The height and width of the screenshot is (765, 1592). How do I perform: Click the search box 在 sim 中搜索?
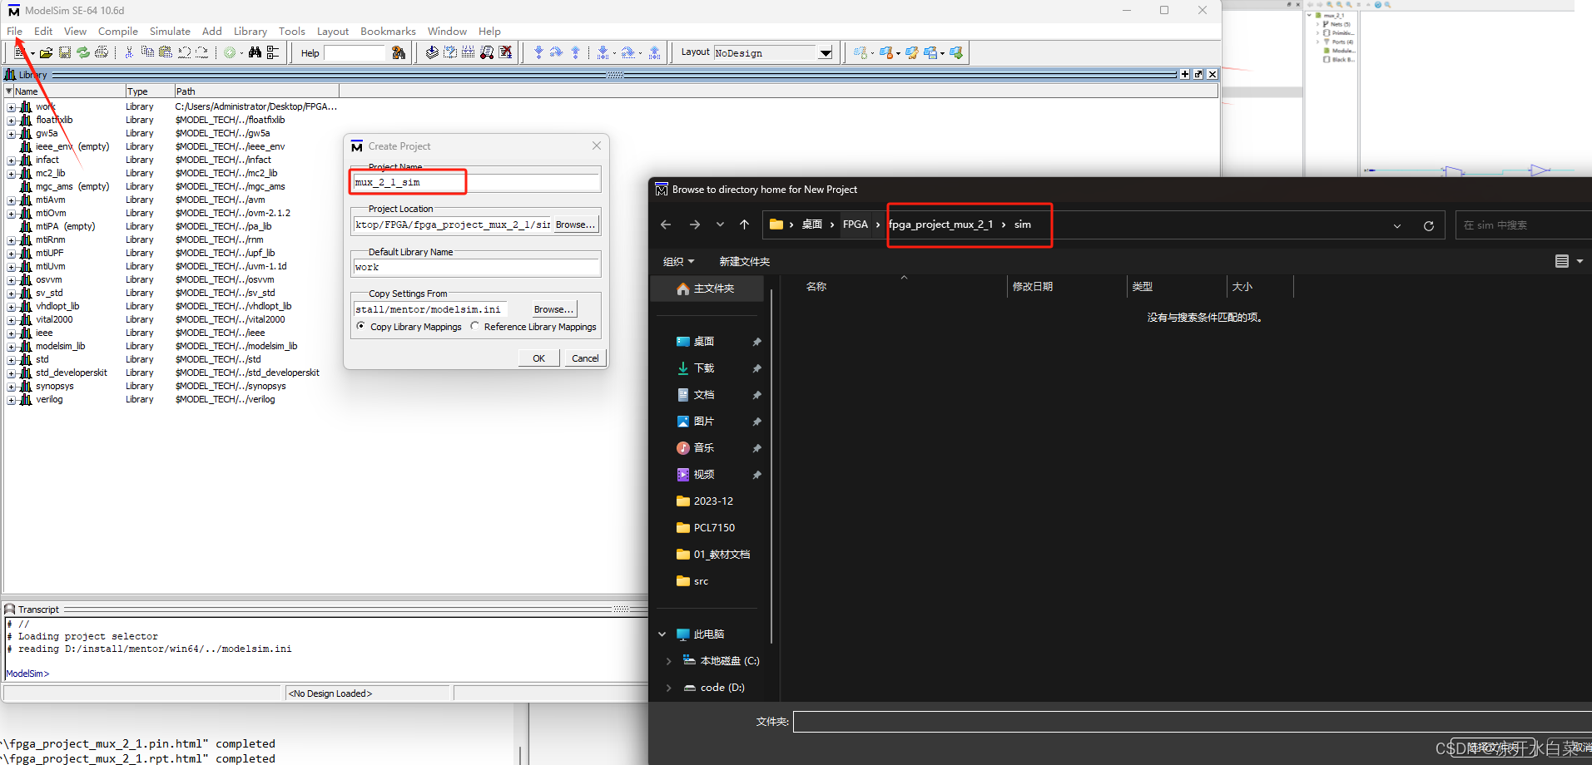click(x=1523, y=225)
